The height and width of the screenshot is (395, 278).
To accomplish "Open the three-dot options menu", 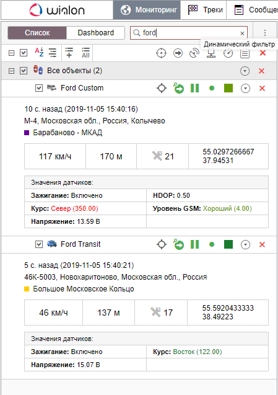I will [264, 33].
